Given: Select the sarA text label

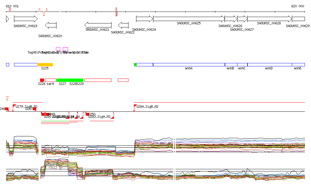Looking at the screenshot, I should [x=50, y=84].
